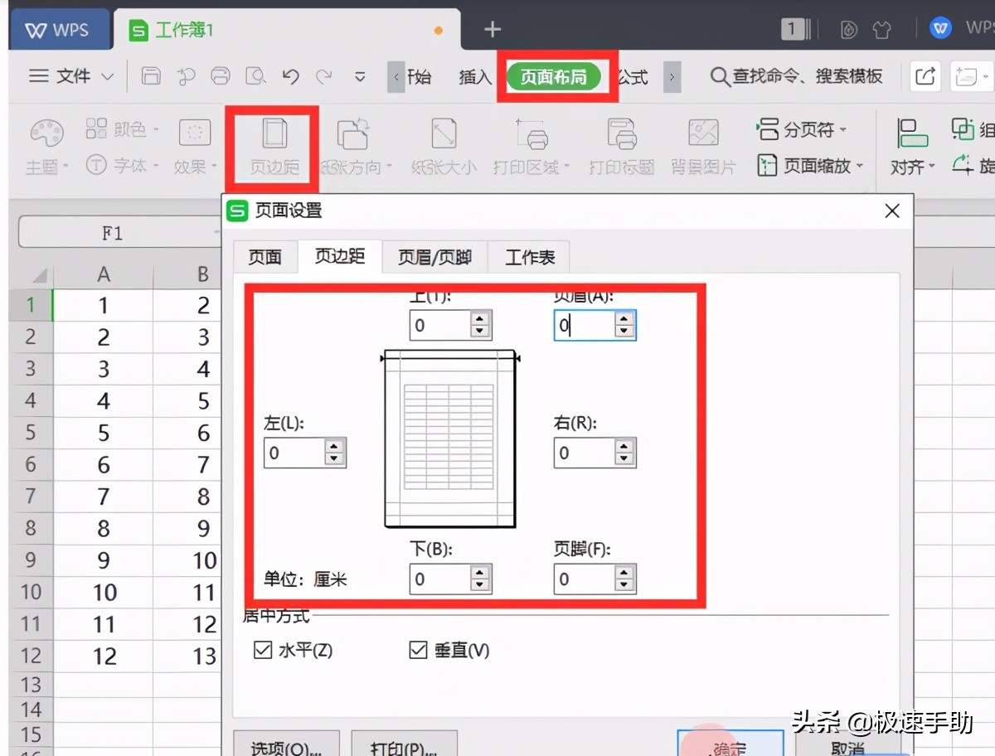Viewport: 995px width, 756px height.
Task: Increase the 左(L) margin using up spinner arrow
Action: (334, 446)
